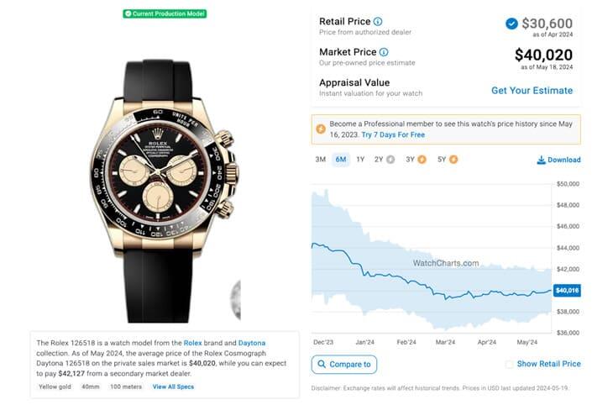The height and width of the screenshot is (405, 613).
Task: Click the premium badge beside 5Y
Action: click(453, 159)
